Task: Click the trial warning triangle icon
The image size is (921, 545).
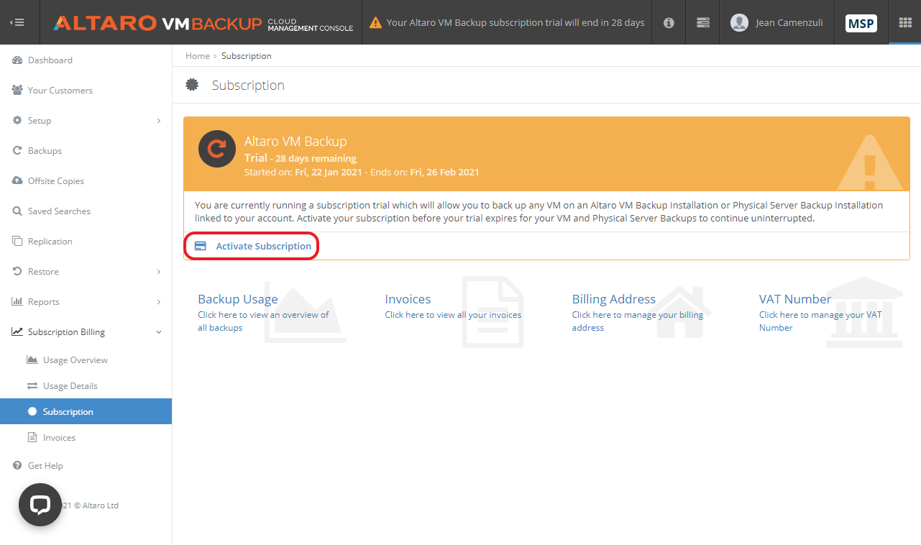Action: 375,22
